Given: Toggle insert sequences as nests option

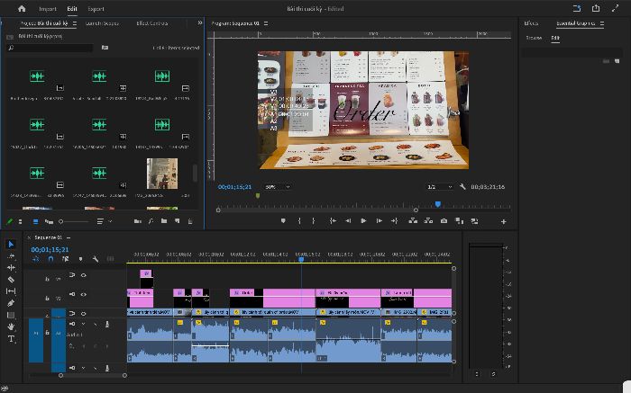Looking at the screenshot, I should tap(36, 259).
